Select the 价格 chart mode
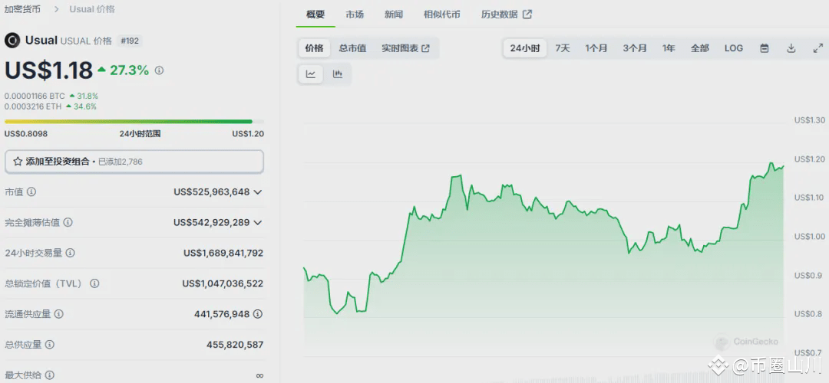 314,48
